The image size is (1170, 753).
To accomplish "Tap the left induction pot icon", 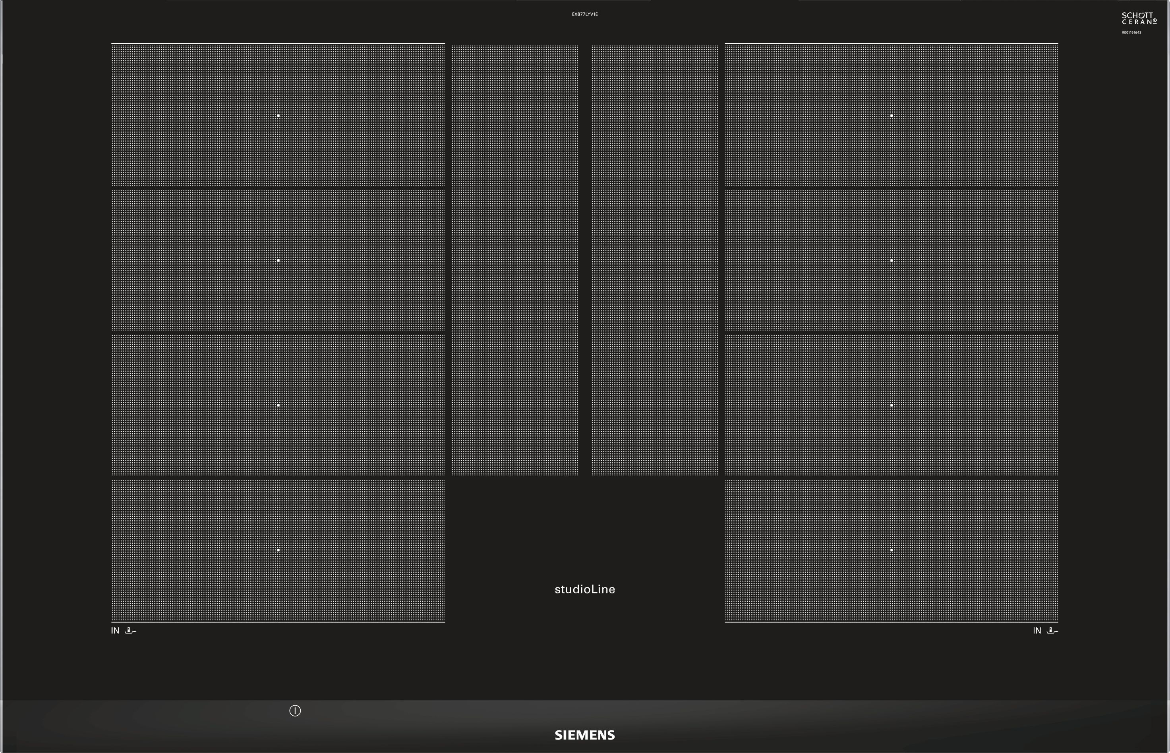I will 130,631.
